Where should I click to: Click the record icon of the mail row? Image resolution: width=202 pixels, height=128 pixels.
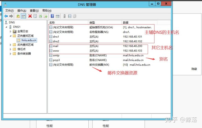click(x=51, y=46)
